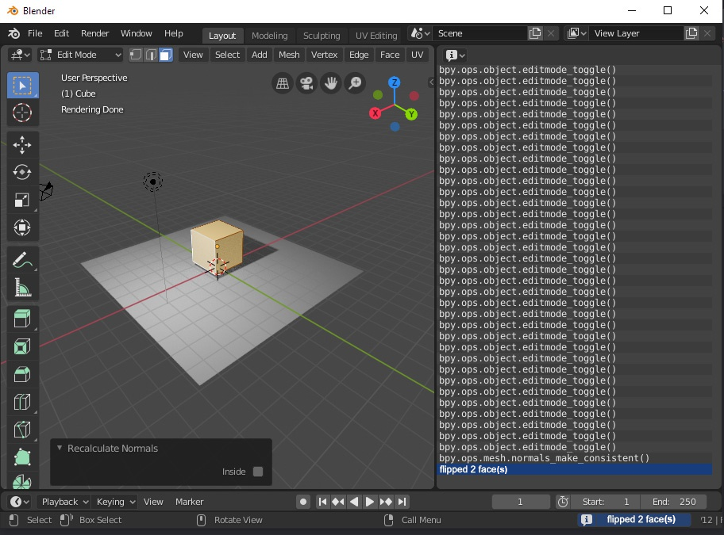Open the Render menu
The height and width of the screenshot is (535, 724).
94,33
